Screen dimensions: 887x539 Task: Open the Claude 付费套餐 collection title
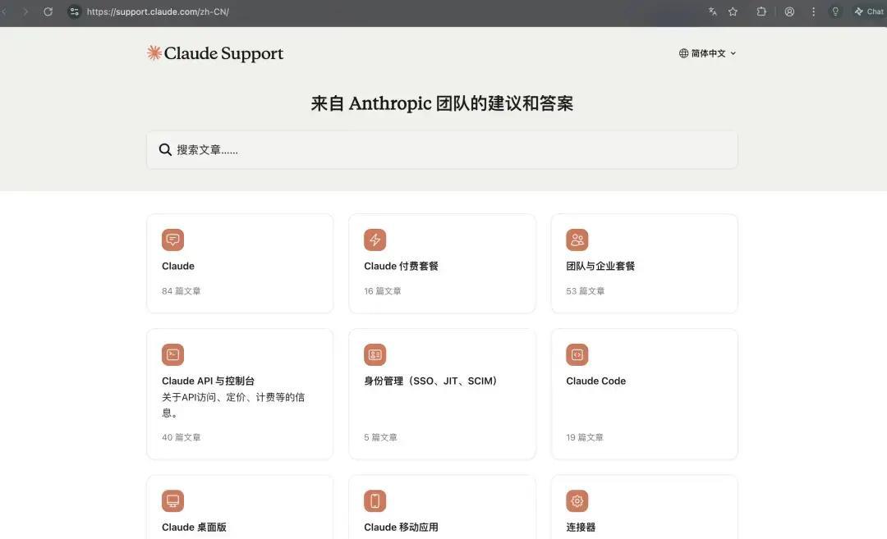pos(401,266)
